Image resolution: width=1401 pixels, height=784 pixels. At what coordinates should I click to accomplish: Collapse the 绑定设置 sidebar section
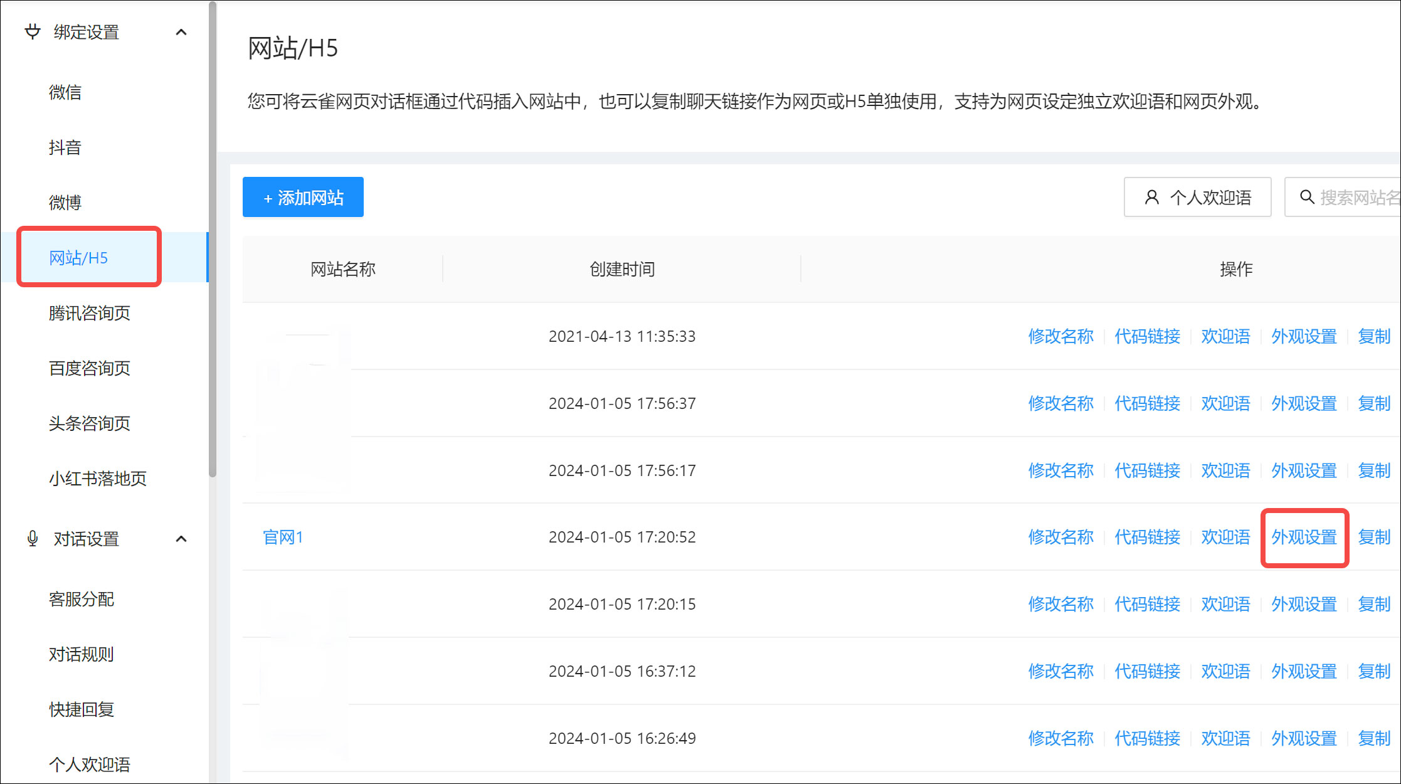tap(182, 32)
